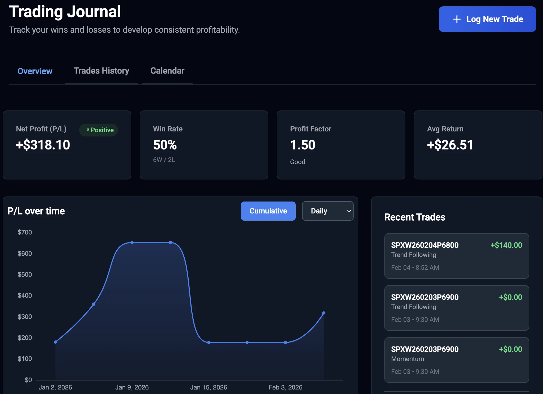Change Daily to another time interval
The width and height of the screenshot is (543, 394).
pos(328,211)
